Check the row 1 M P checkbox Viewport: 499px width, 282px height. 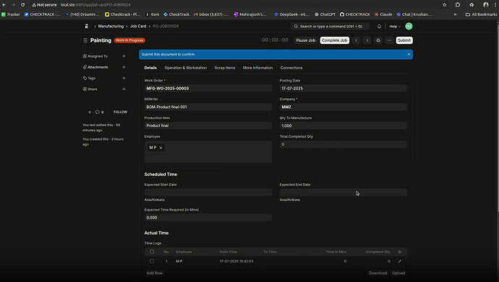pyautogui.click(x=152, y=261)
